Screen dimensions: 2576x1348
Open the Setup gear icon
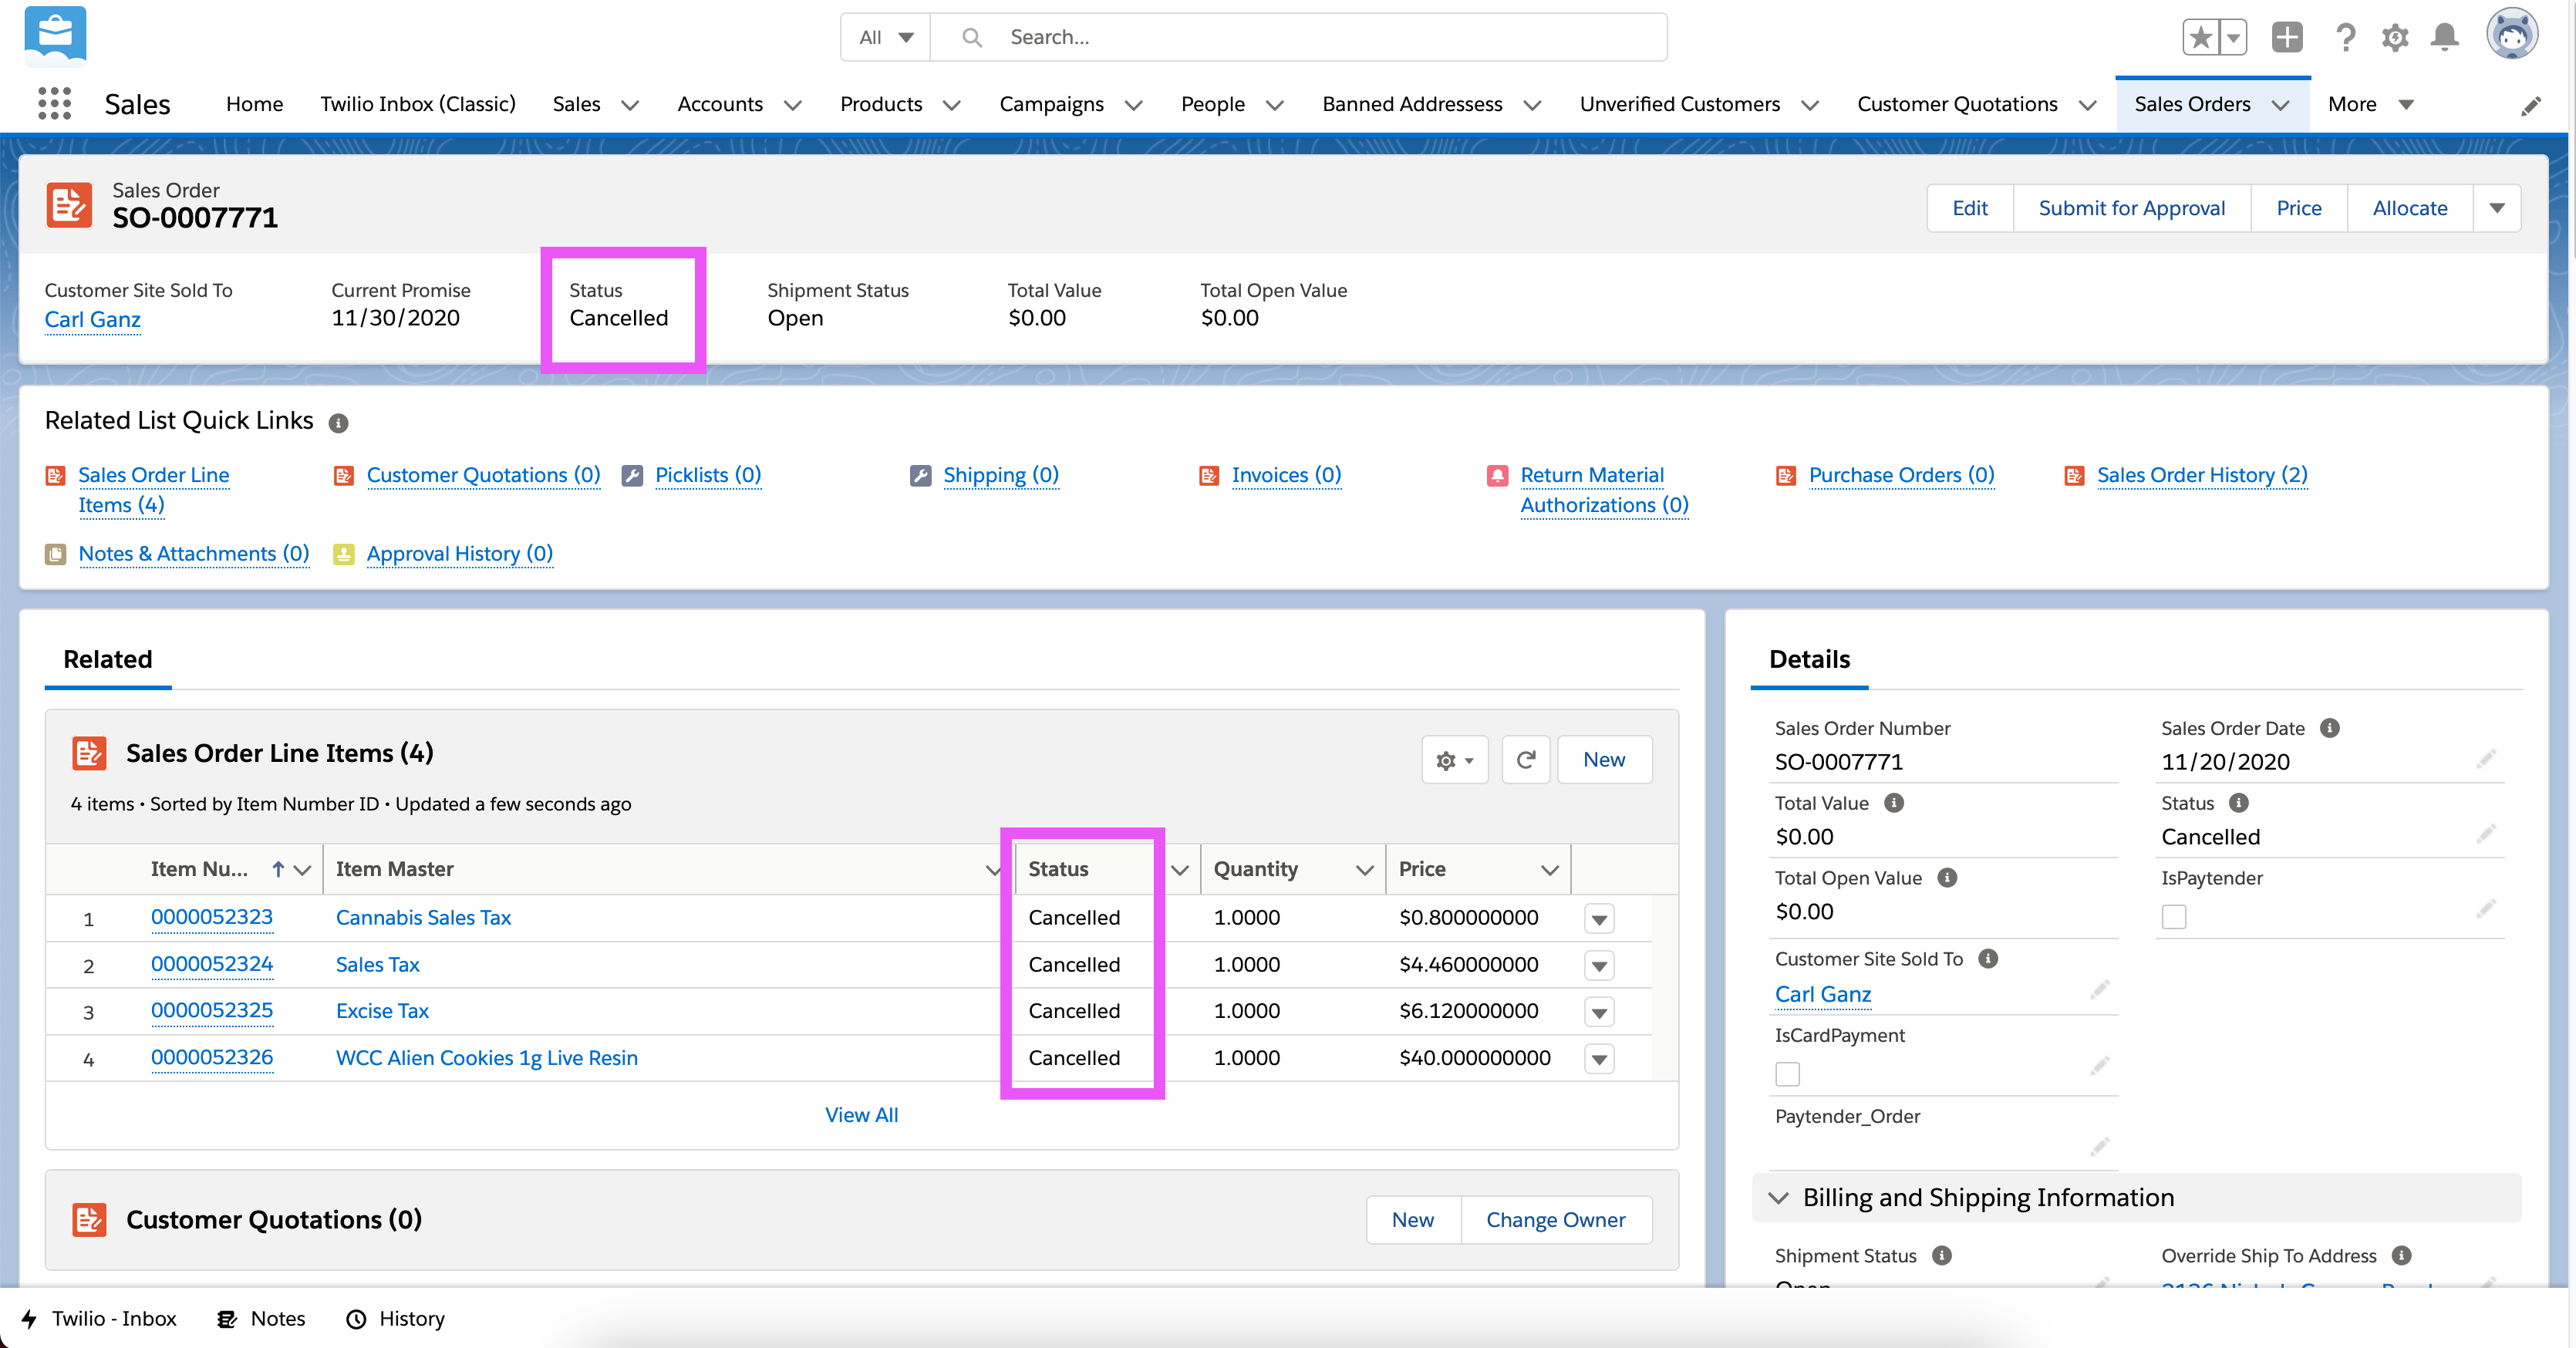pyautogui.click(x=2395, y=38)
